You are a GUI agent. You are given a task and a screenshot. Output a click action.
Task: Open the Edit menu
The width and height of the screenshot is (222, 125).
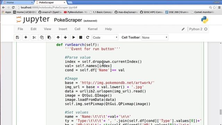click(34, 29)
